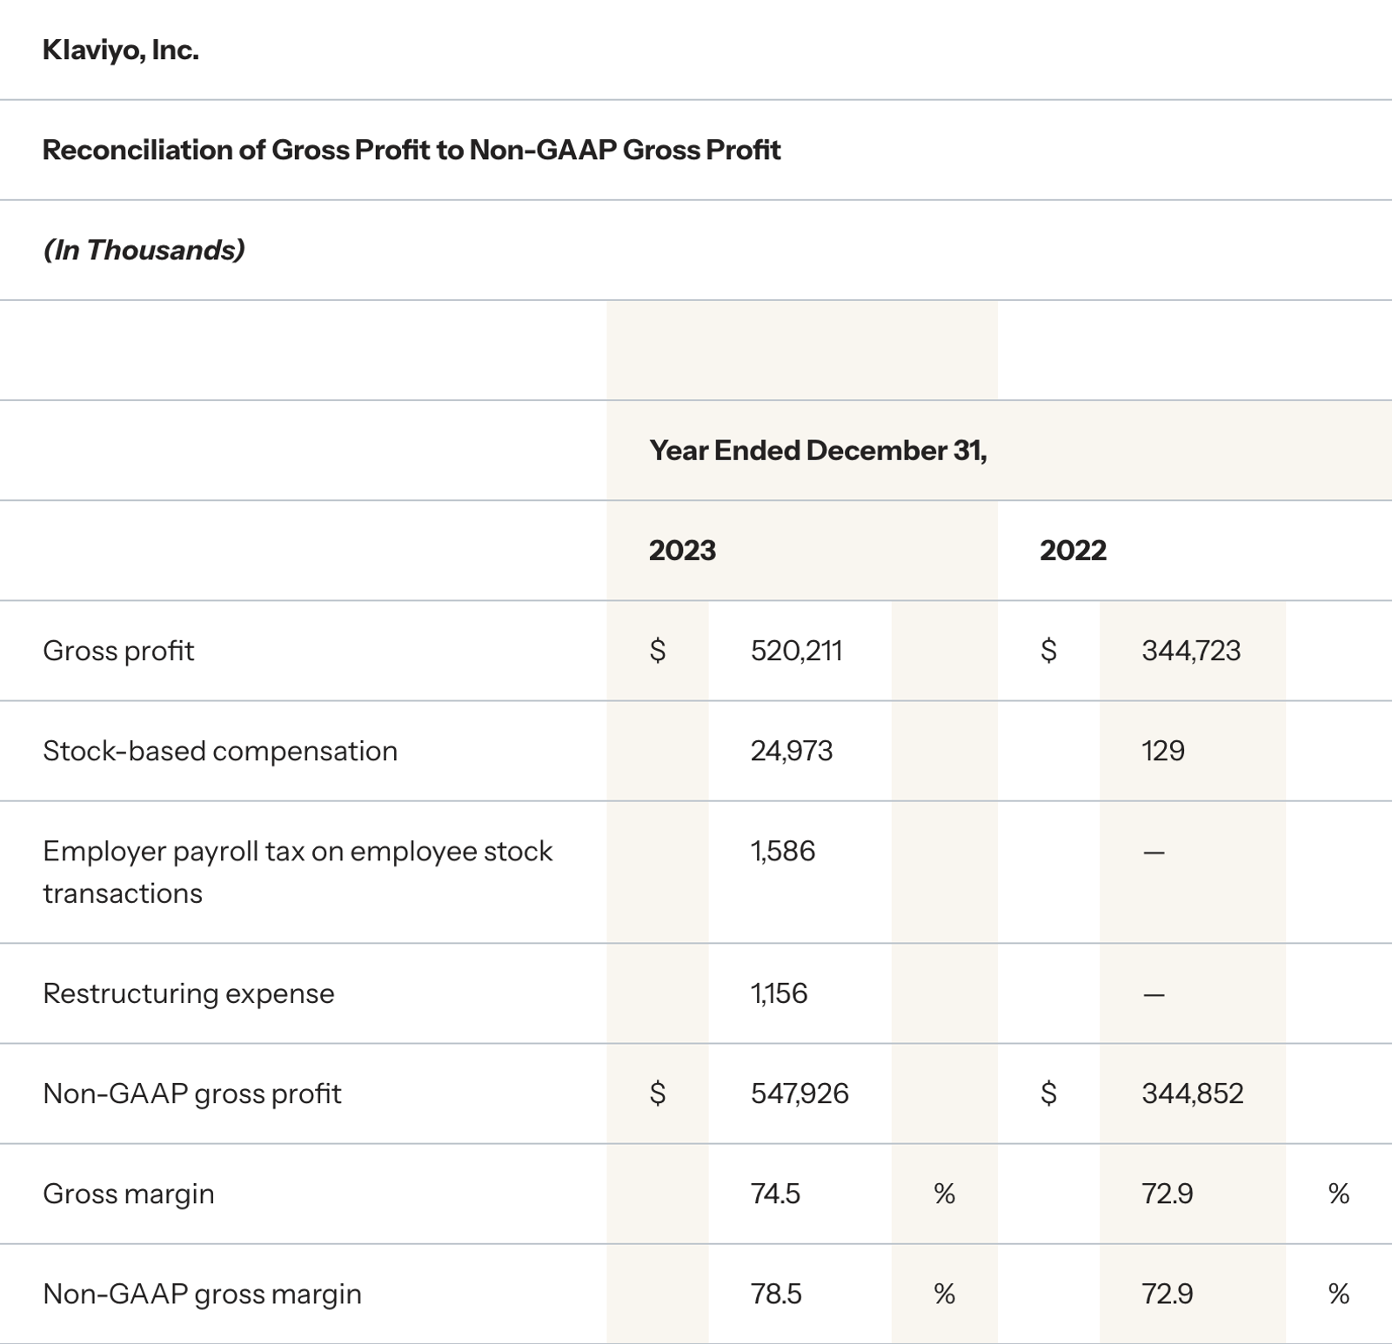Click the percent sign after 78.5

click(x=944, y=1294)
